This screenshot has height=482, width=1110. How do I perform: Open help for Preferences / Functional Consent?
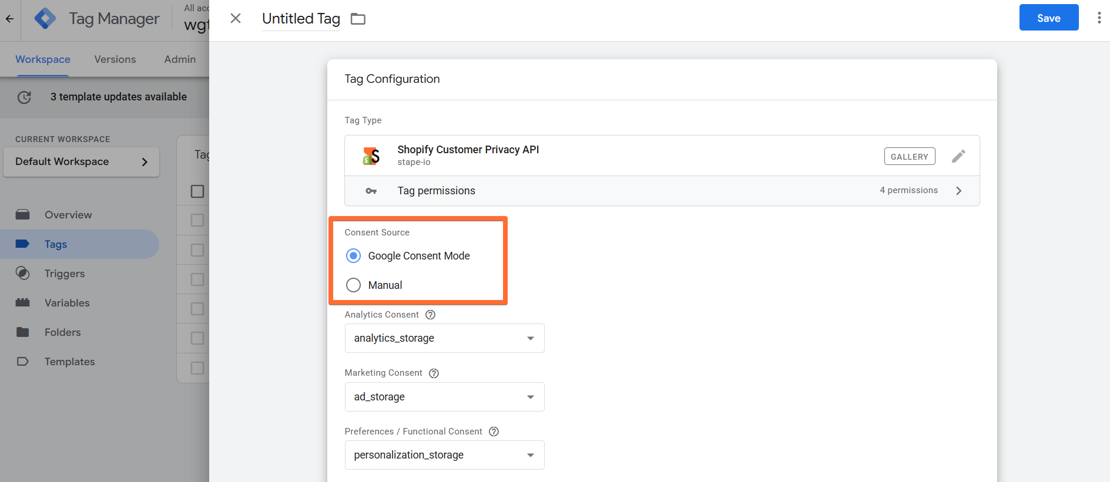pos(494,432)
